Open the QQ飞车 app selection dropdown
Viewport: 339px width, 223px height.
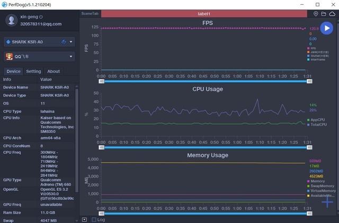coord(71,57)
